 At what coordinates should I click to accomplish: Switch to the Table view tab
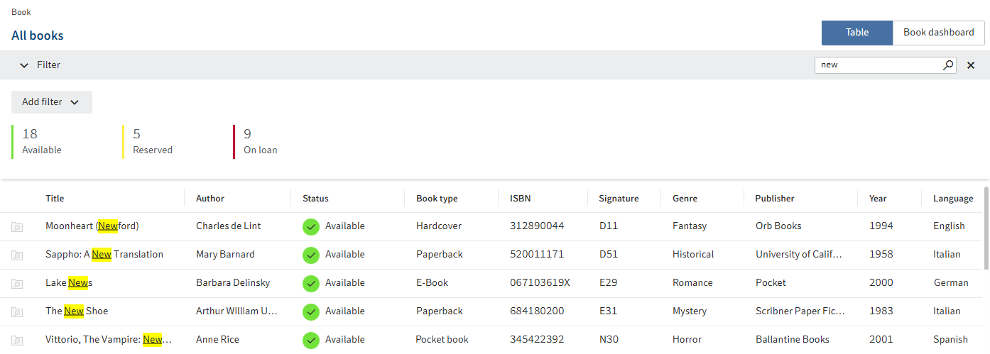pyautogui.click(x=857, y=33)
